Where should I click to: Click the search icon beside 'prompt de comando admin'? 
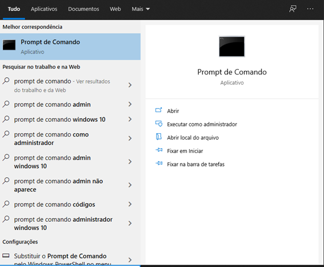coord(6,104)
